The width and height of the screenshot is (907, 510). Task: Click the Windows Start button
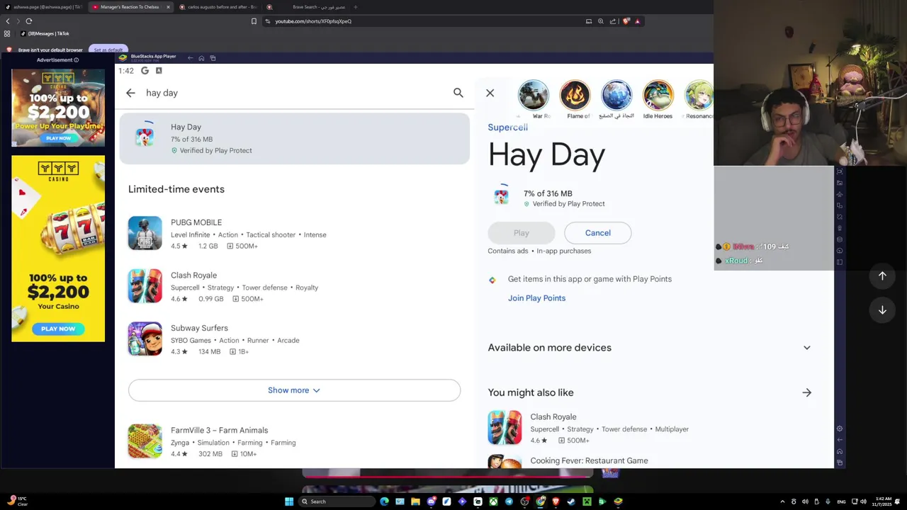pyautogui.click(x=289, y=501)
